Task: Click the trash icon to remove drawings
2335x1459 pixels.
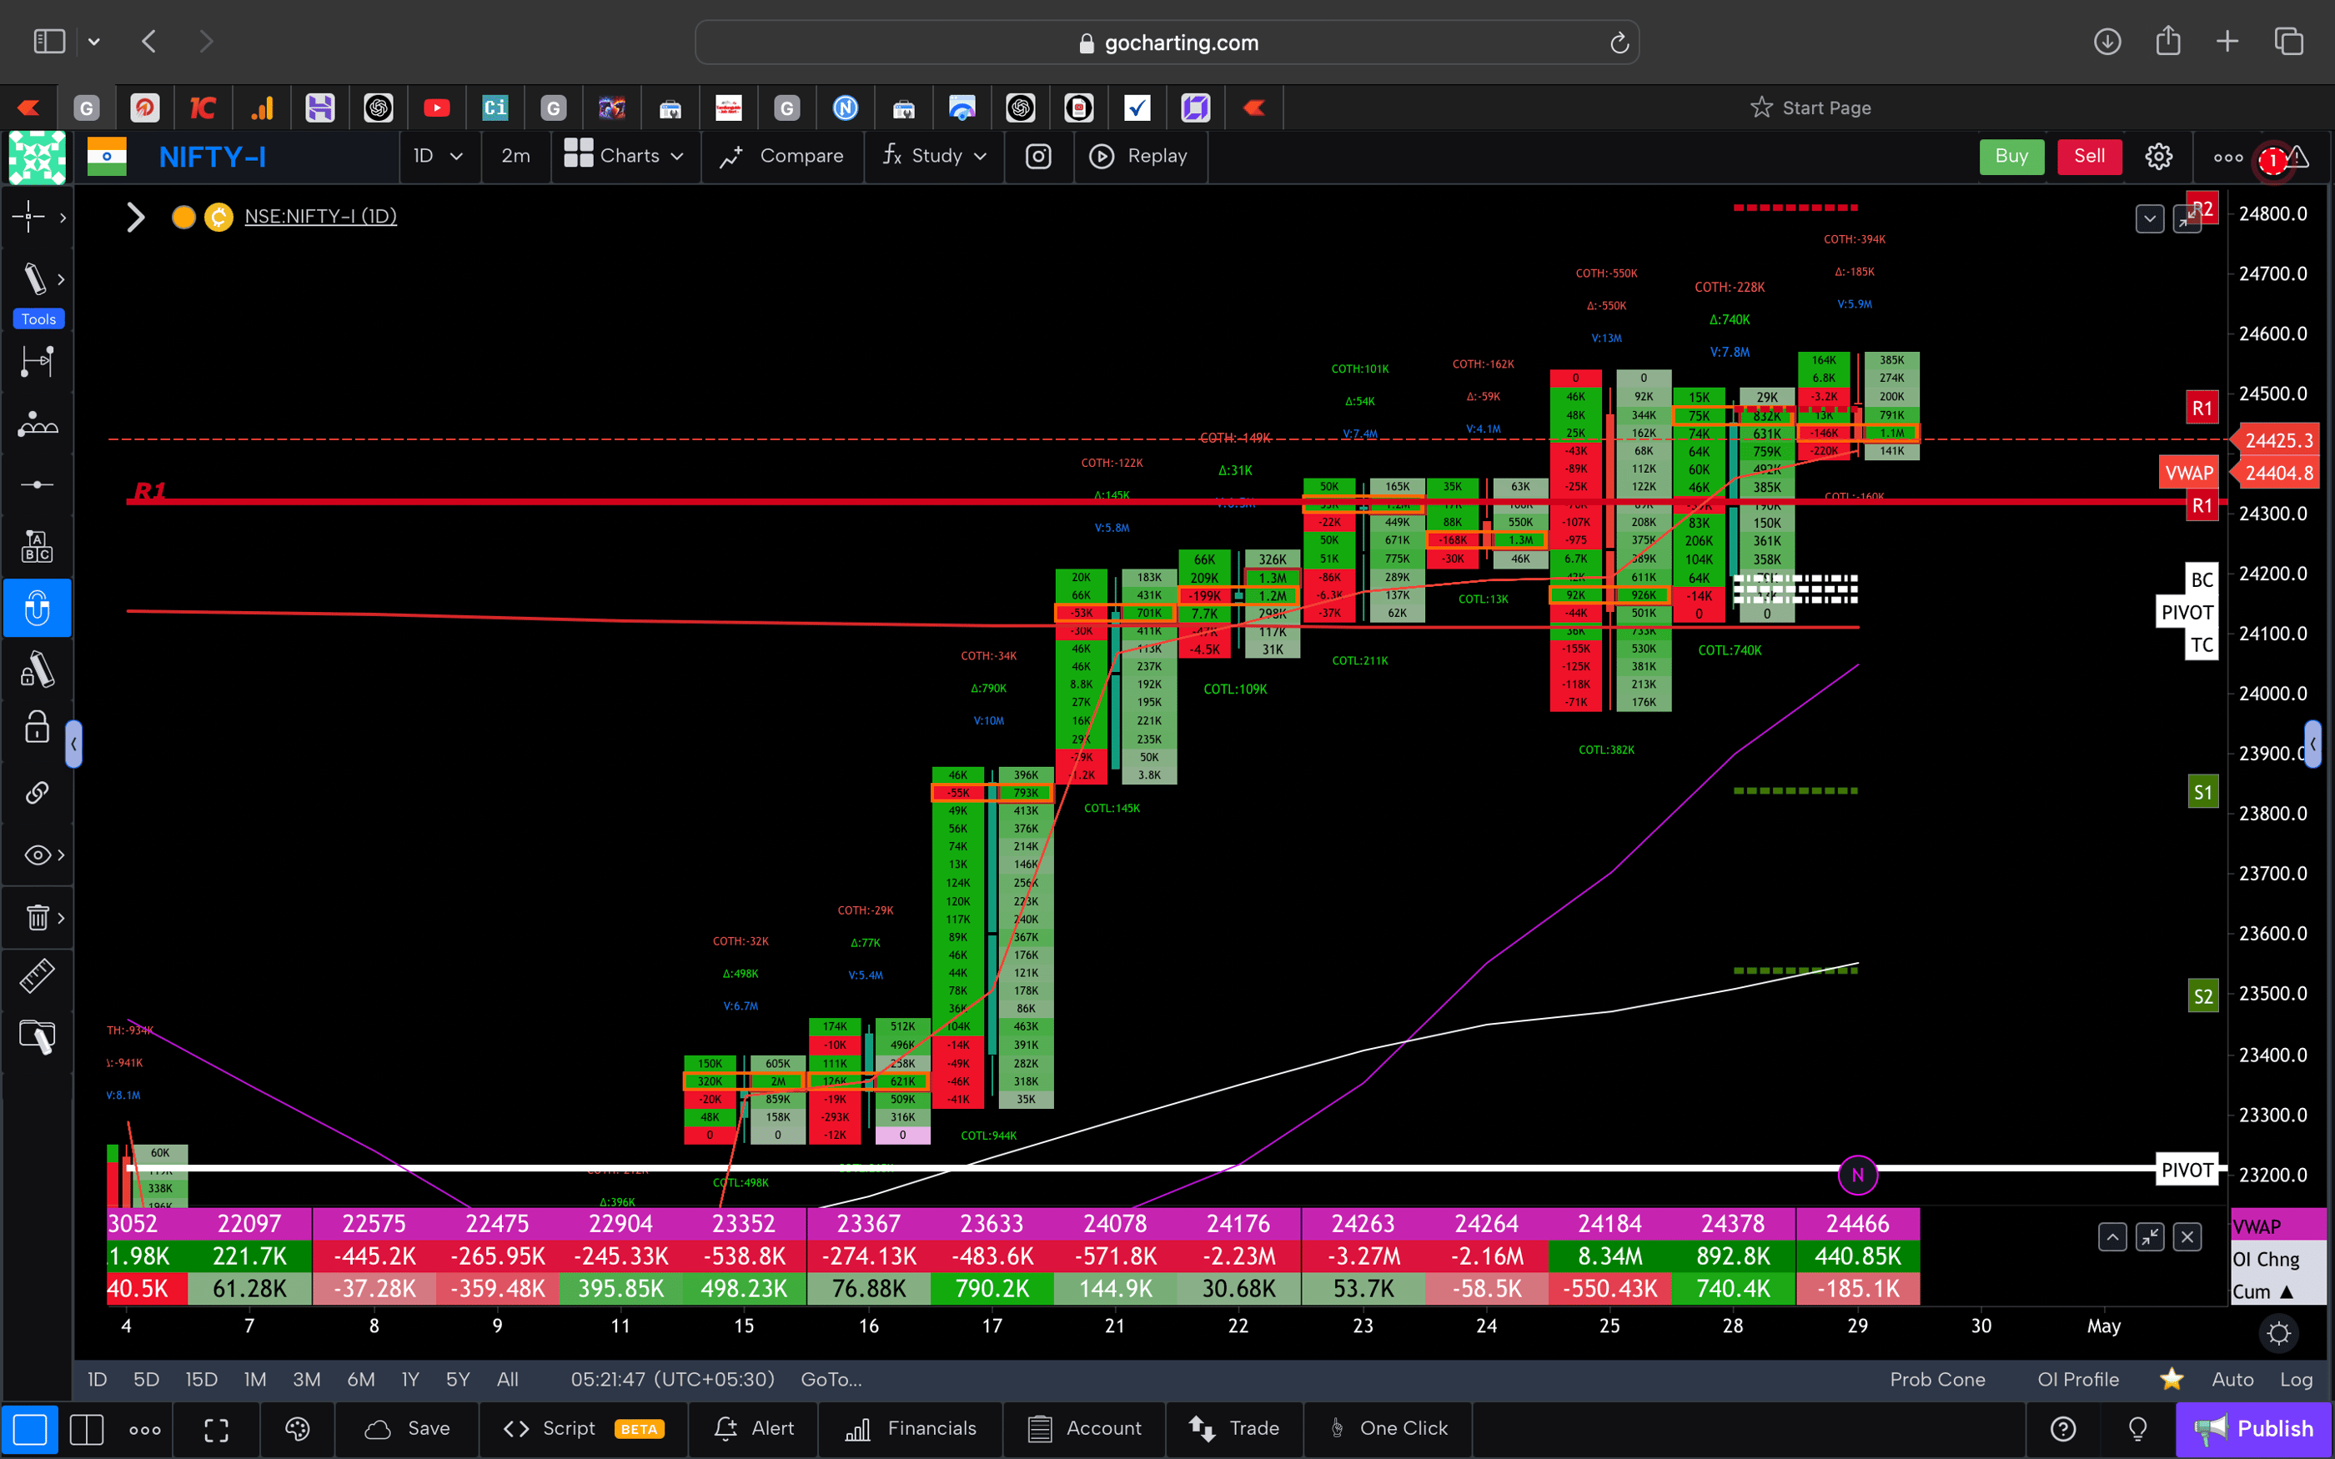Action: [x=37, y=917]
